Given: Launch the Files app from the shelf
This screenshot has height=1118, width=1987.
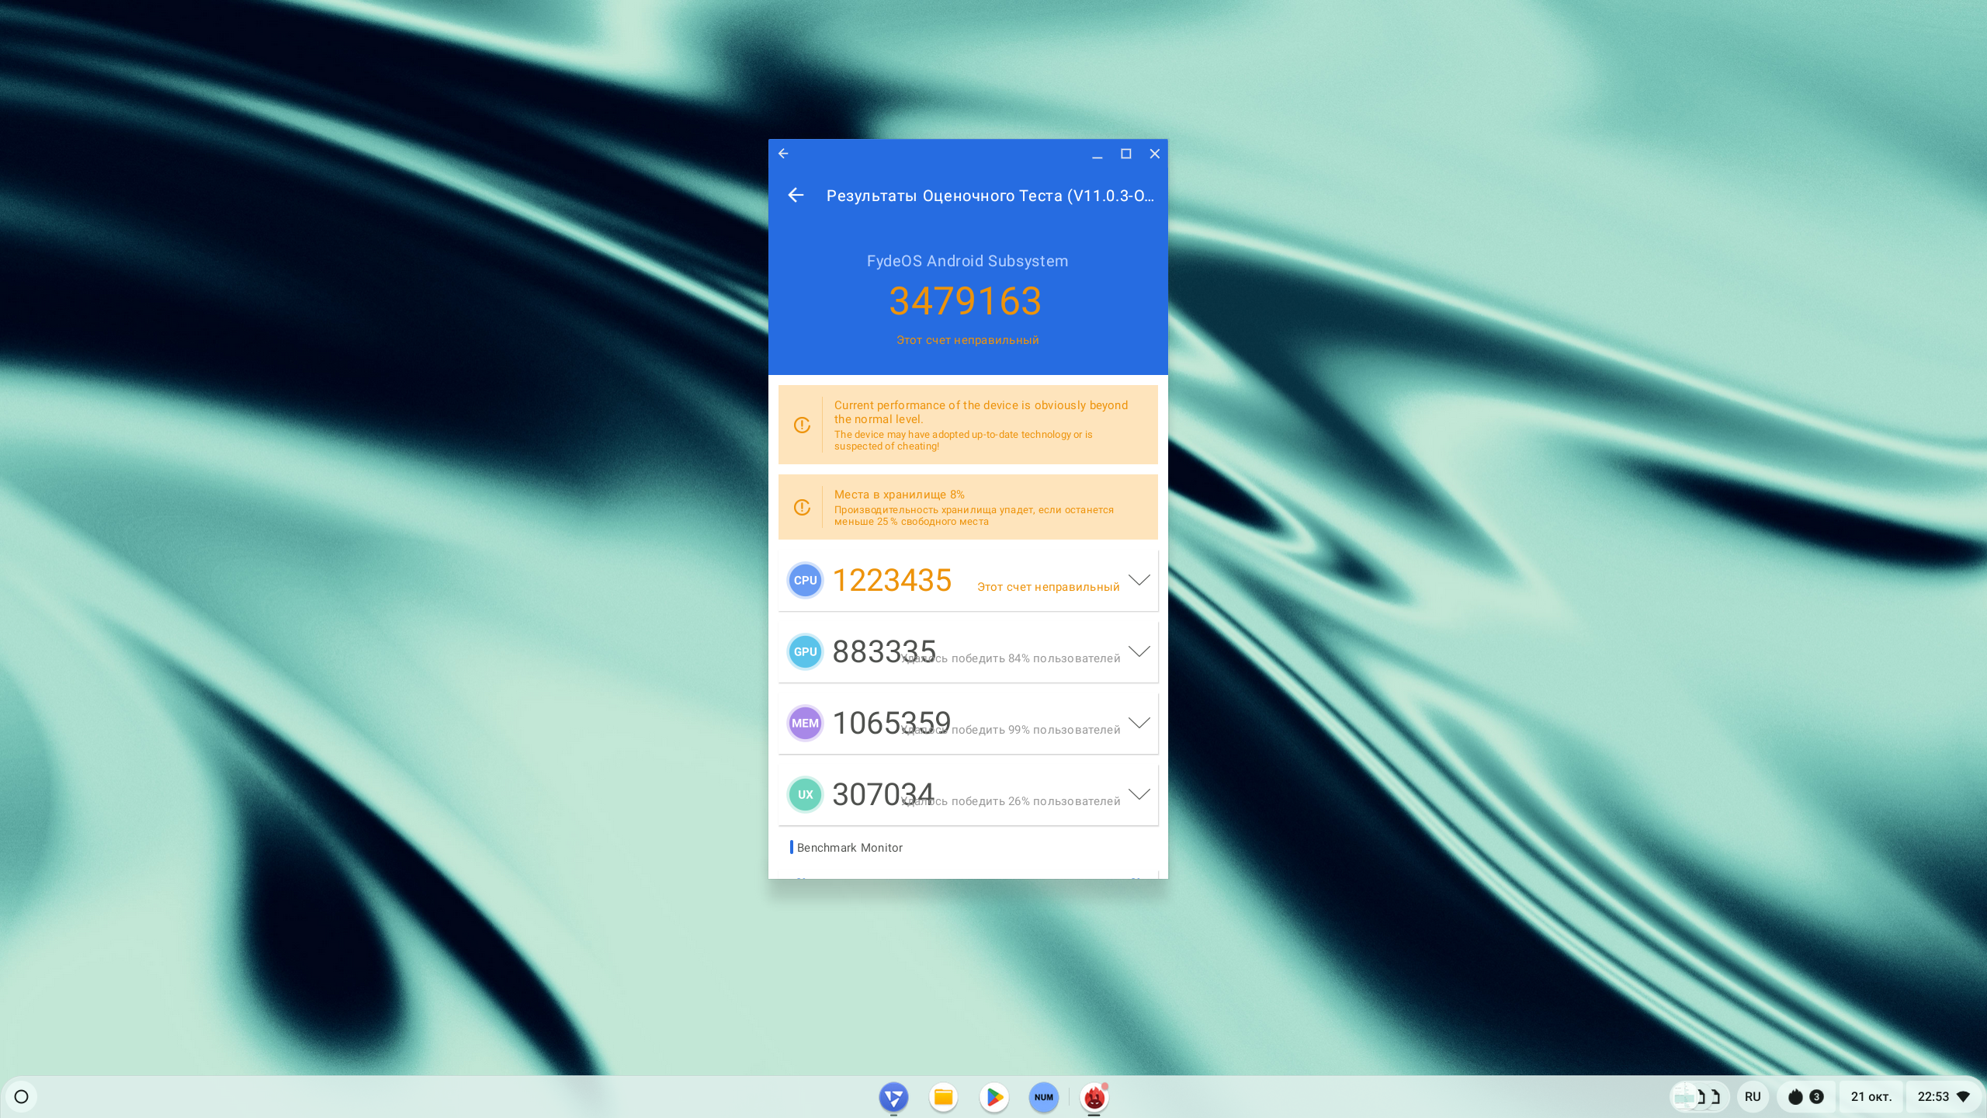Looking at the screenshot, I should (943, 1097).
